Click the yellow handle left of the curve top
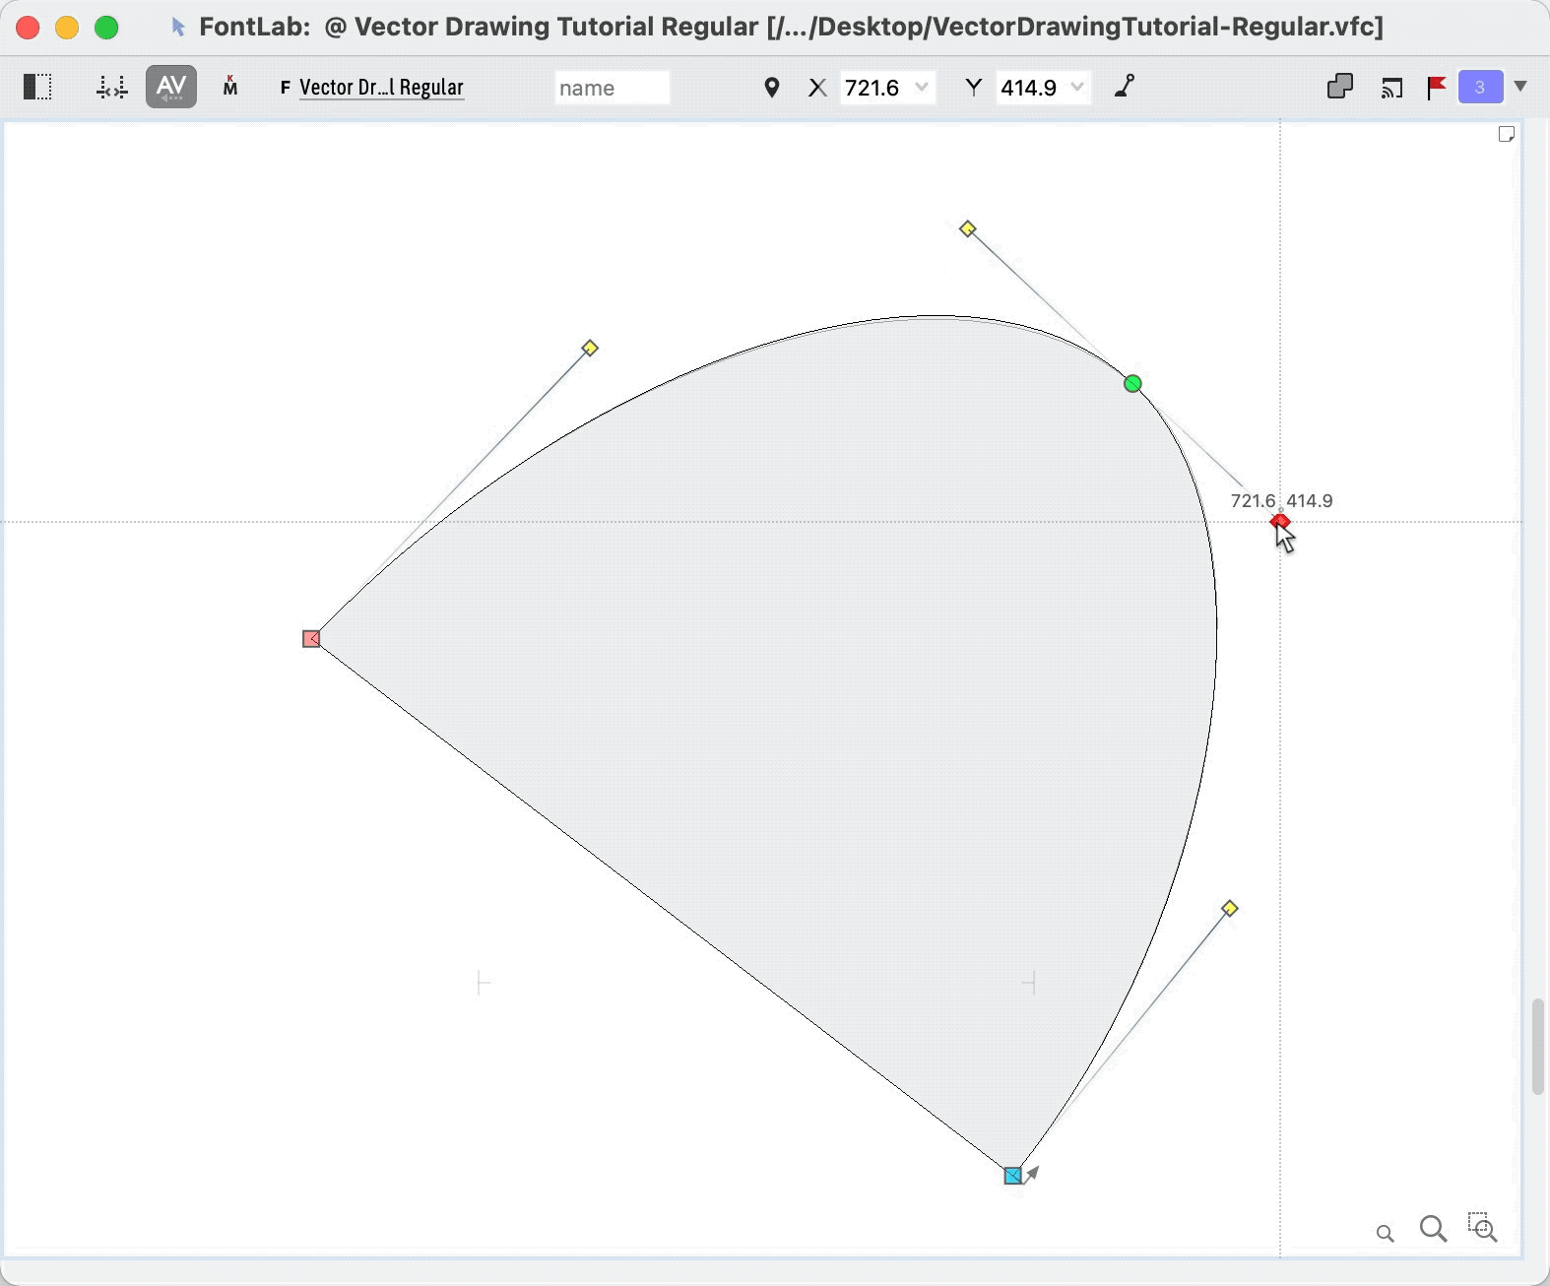 pos(590,348)
